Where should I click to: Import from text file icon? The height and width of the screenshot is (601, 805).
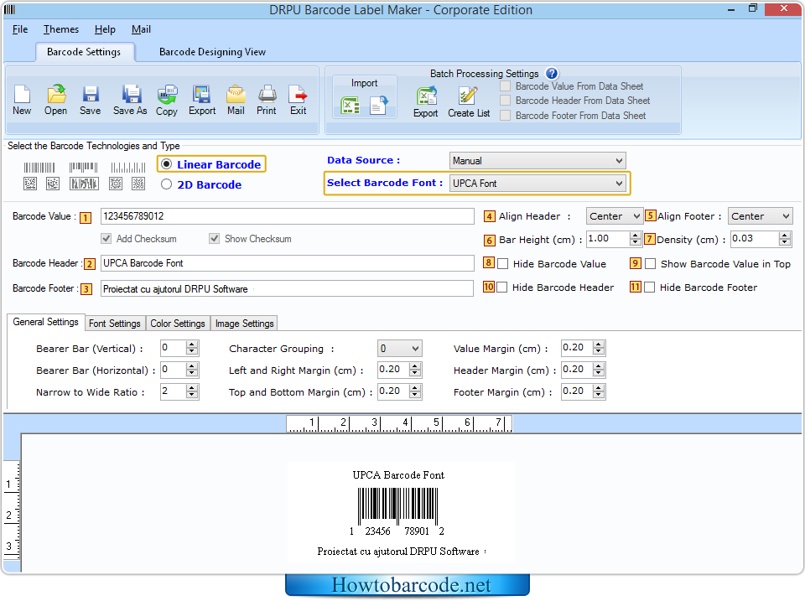[x=379, y=106]
